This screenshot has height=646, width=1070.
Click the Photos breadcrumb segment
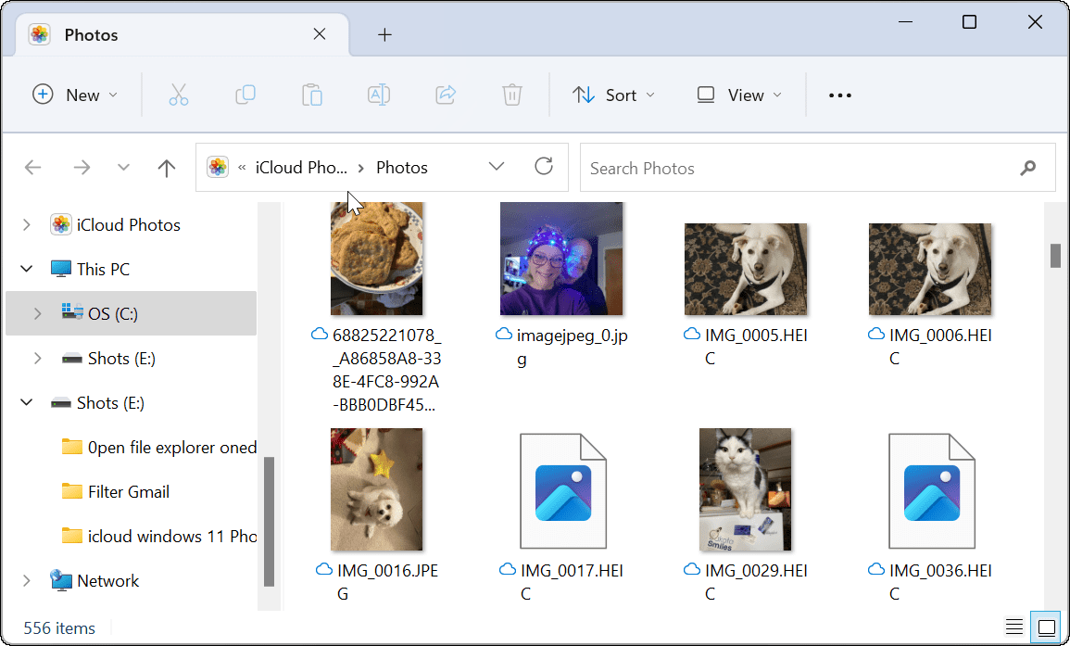pos(402,168)
